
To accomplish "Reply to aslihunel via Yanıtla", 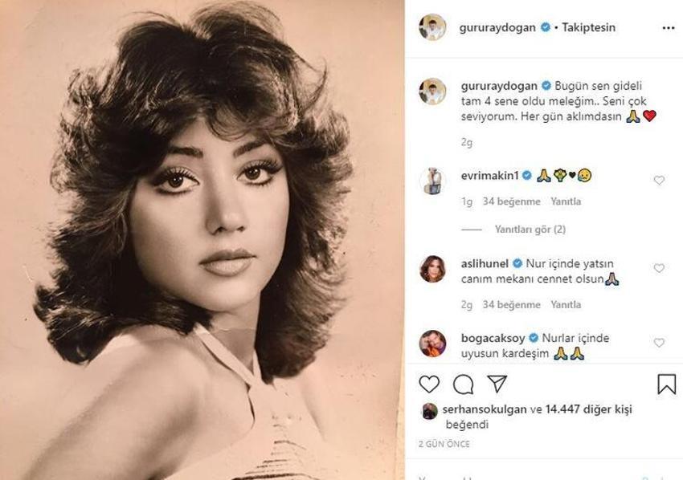I will tap(566, 305).
